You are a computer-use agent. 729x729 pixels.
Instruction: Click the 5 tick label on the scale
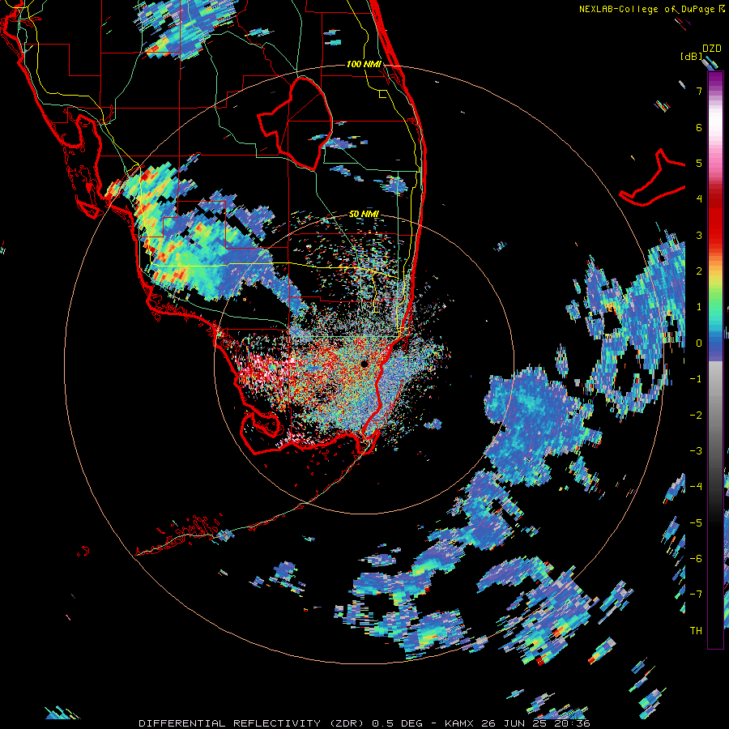(699, 163)
